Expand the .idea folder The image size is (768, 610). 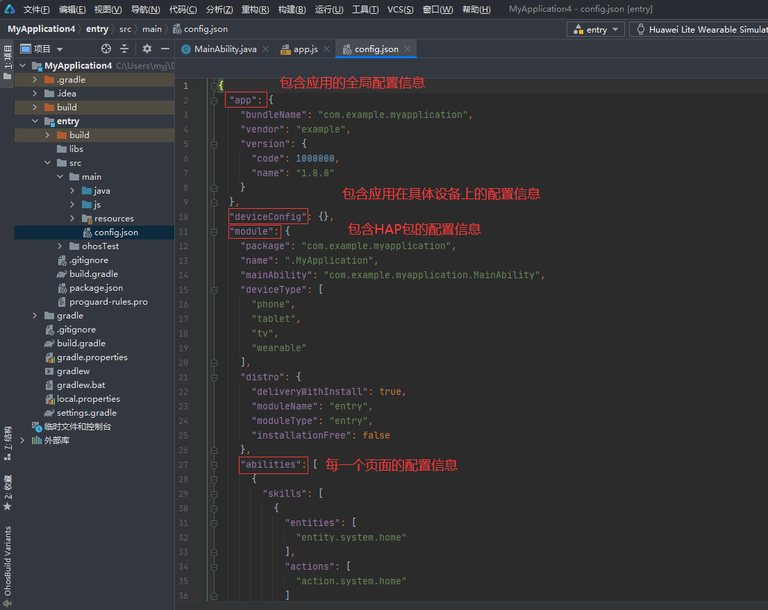(x=35, y=93)
